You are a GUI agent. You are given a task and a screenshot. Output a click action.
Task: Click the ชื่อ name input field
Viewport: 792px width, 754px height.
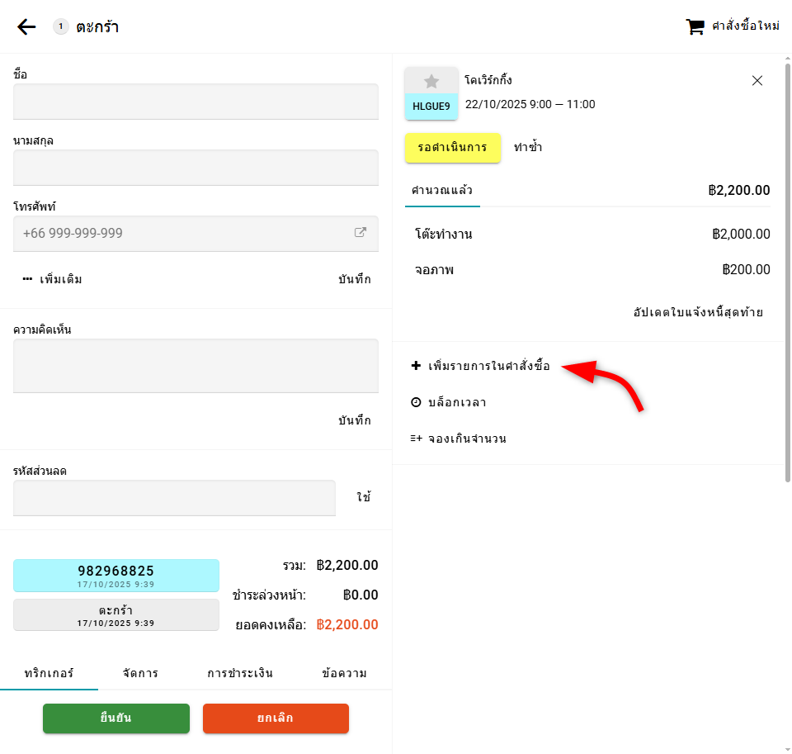click(x=196, y=102)
